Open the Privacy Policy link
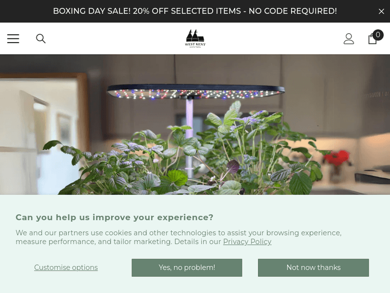The image size is (390, 293). [x=247, y=241]
